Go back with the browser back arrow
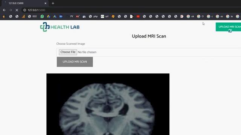Viewport: 241px width, 135px height. point(4,10)
